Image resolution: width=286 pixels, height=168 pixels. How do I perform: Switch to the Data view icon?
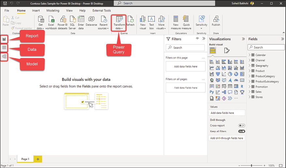(x=4, y=48)
